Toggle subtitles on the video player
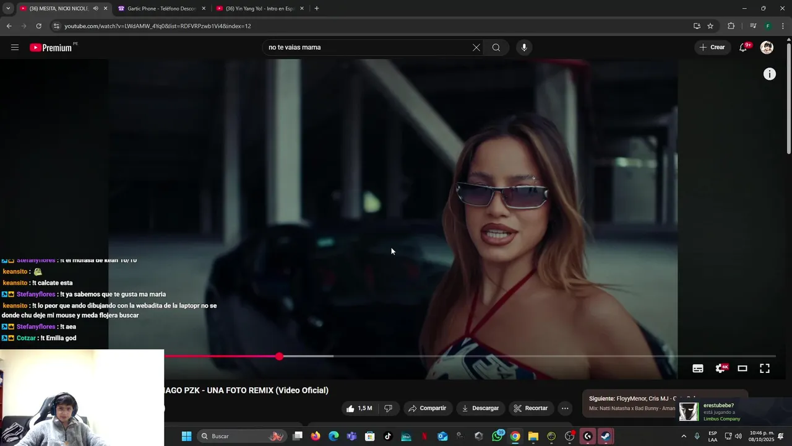The height and width of the screenshot is (446, 792). click(698, 368)
